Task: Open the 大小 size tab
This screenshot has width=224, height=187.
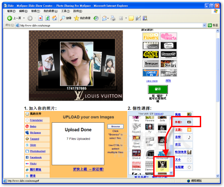Action: 183,160
